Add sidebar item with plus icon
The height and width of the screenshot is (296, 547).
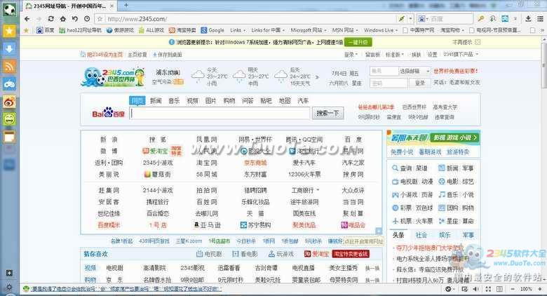coord(9,273)
